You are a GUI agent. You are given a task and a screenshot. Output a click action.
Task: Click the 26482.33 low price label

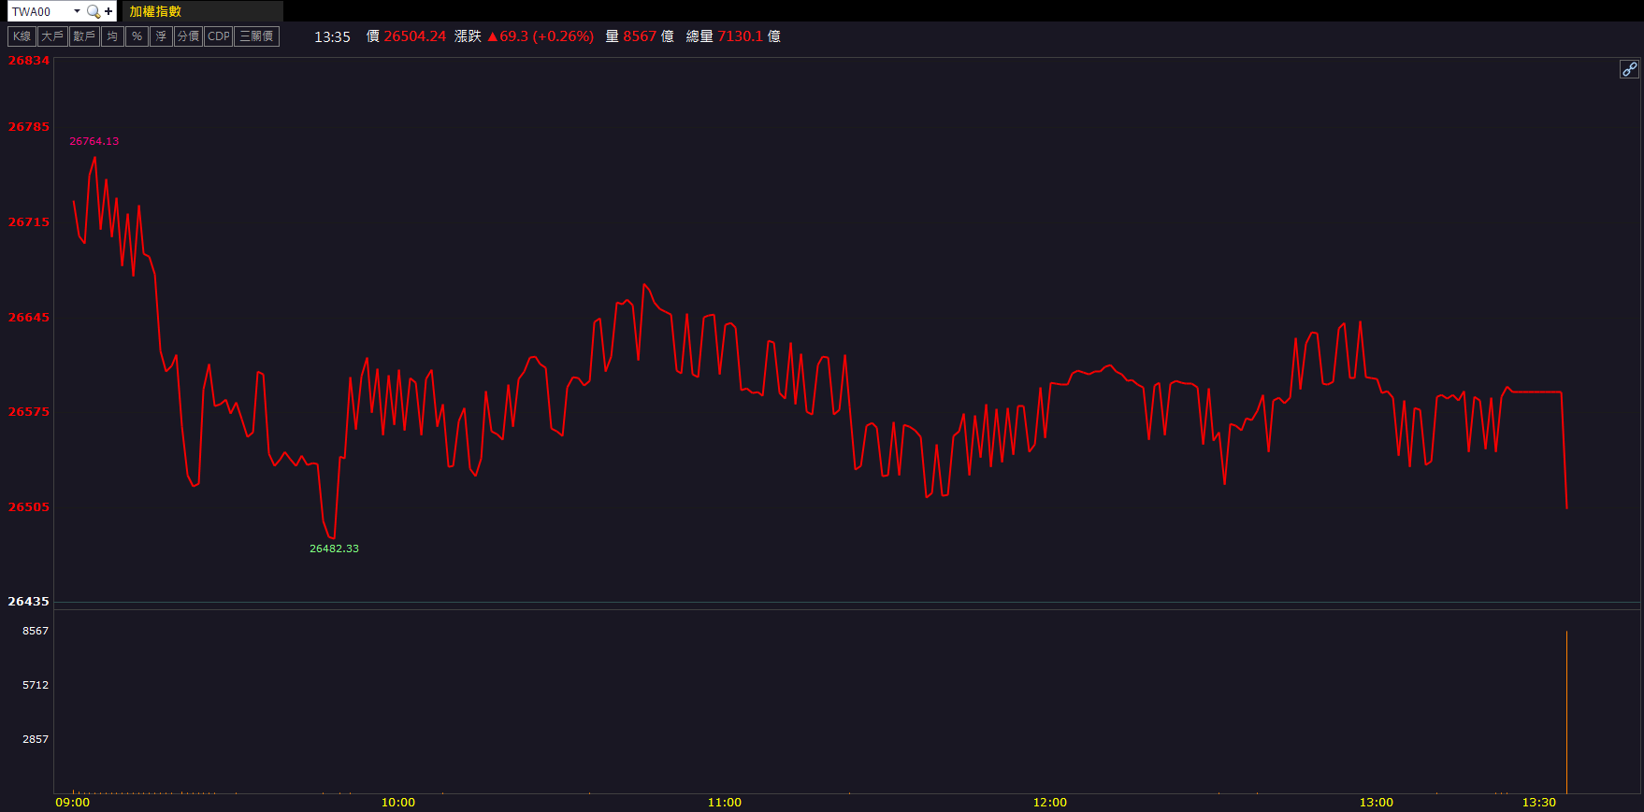tap(334, 548)
